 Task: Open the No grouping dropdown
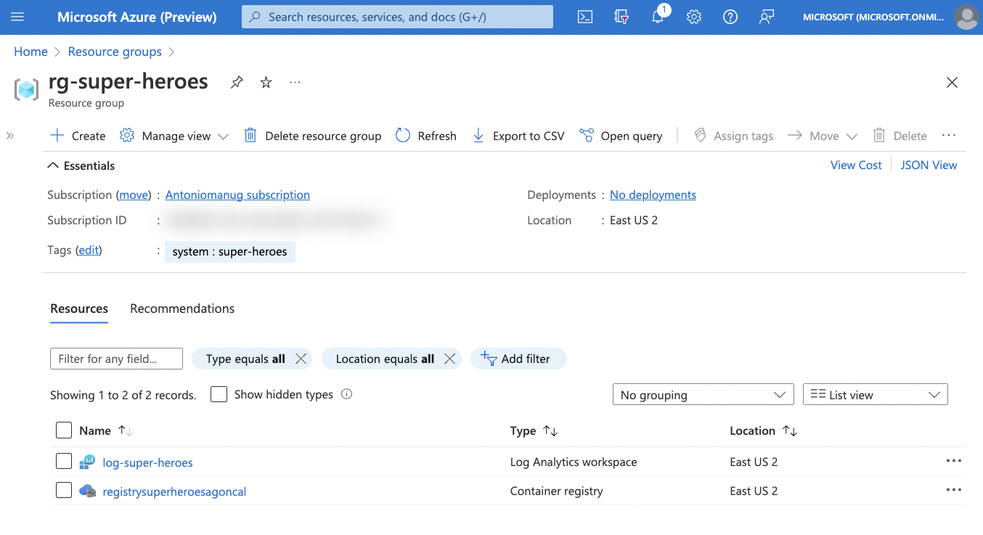pyautogui.click(x=703, y=395)
